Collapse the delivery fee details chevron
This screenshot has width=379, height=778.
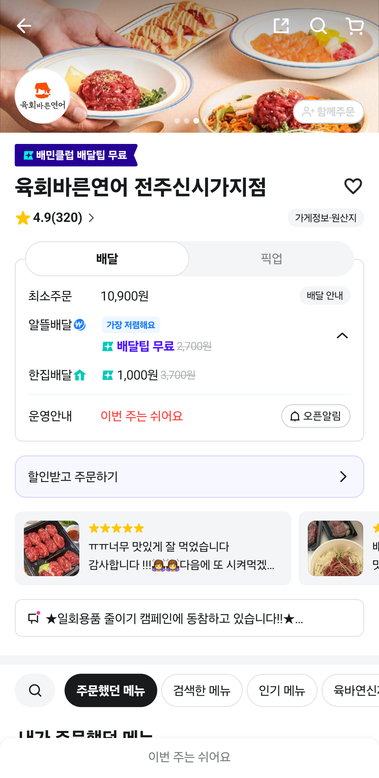coord(342,336)
